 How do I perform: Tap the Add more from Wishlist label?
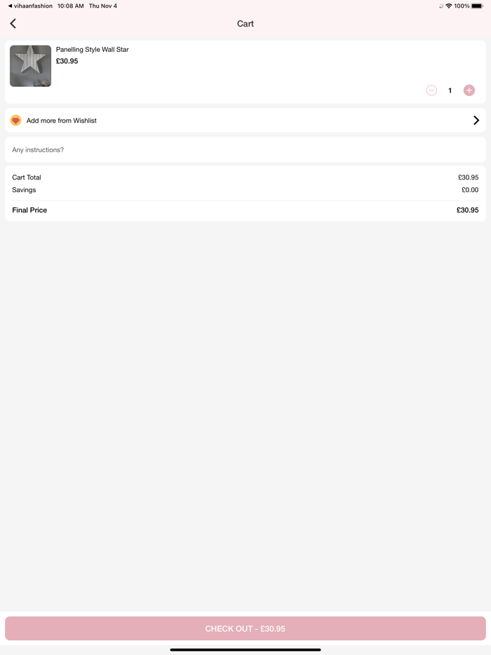pyautogui.click(x=62, y=121)
